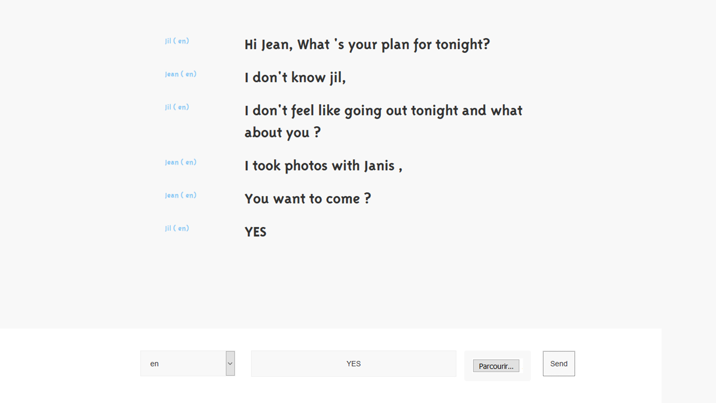Click 'jean (en)' label beside 'I took photos'

(181, 162)
